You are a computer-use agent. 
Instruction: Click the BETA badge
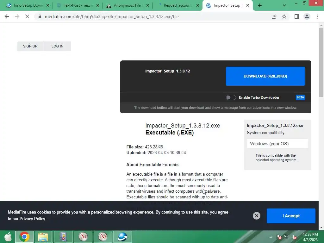coord(300,97)
